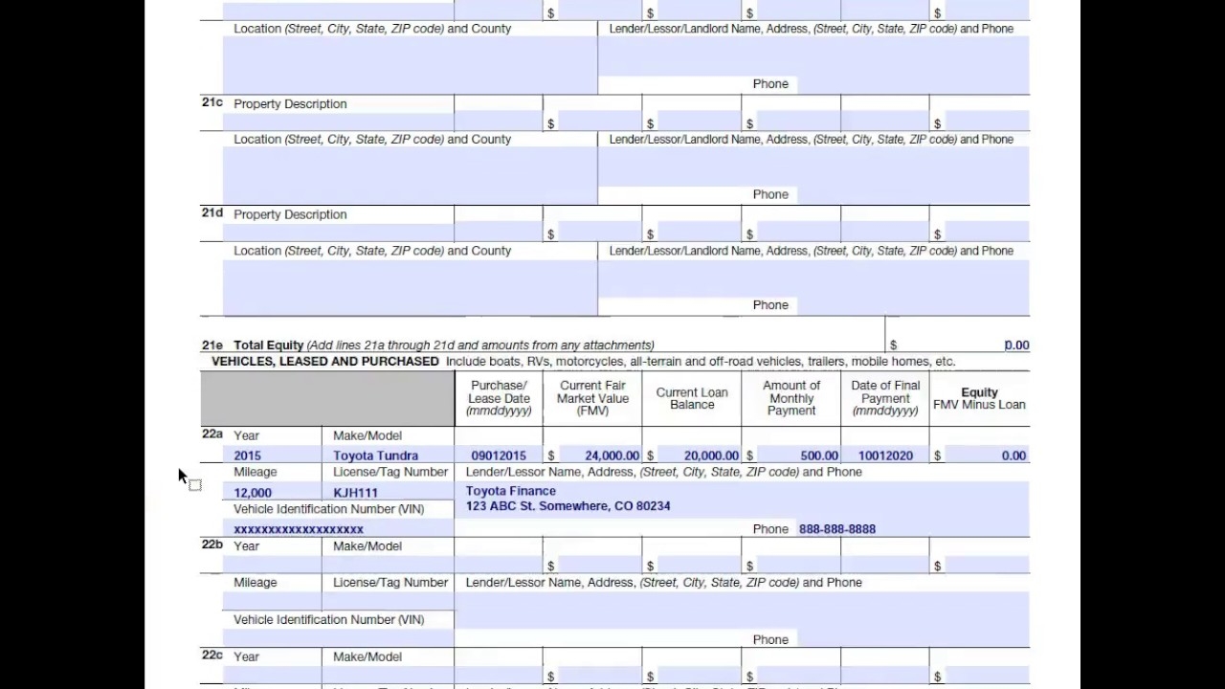
Task: Select the Mileage field containing 12,000
Action: click(x=272, y=493)
